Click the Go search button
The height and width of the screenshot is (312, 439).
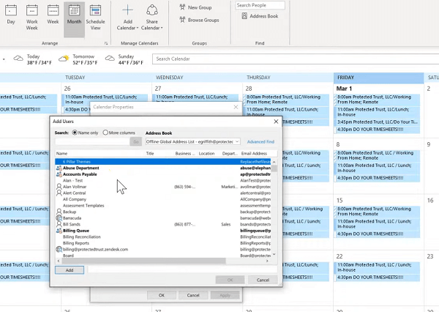pos(136,141)
